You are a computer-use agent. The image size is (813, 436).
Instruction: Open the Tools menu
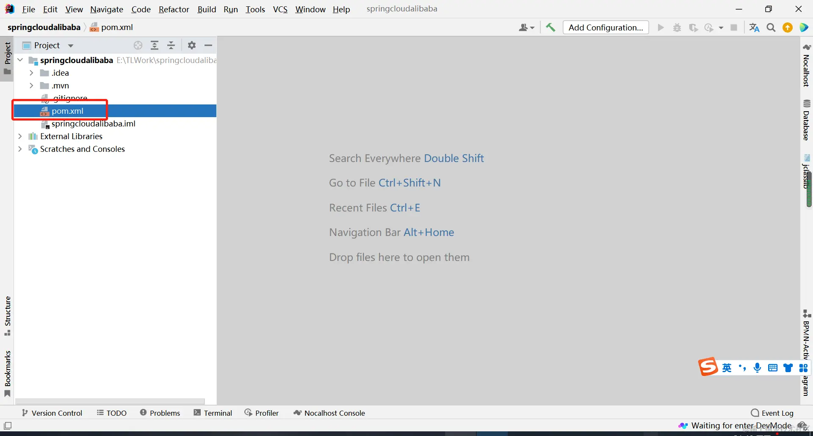[x=255, y=9]
